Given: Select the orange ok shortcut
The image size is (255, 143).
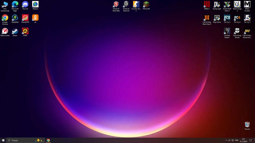Looking at the screenshot, I should [x=35, y=19].
